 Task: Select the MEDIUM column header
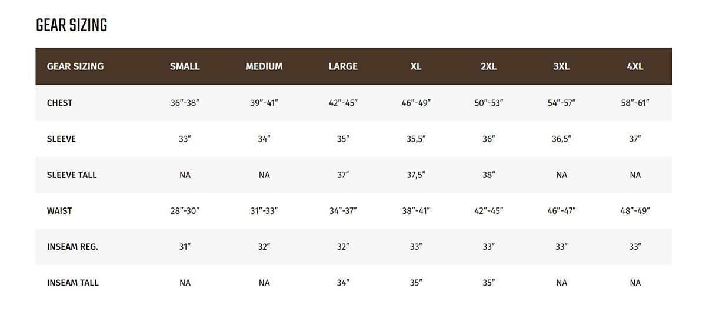tap(264, 66)
